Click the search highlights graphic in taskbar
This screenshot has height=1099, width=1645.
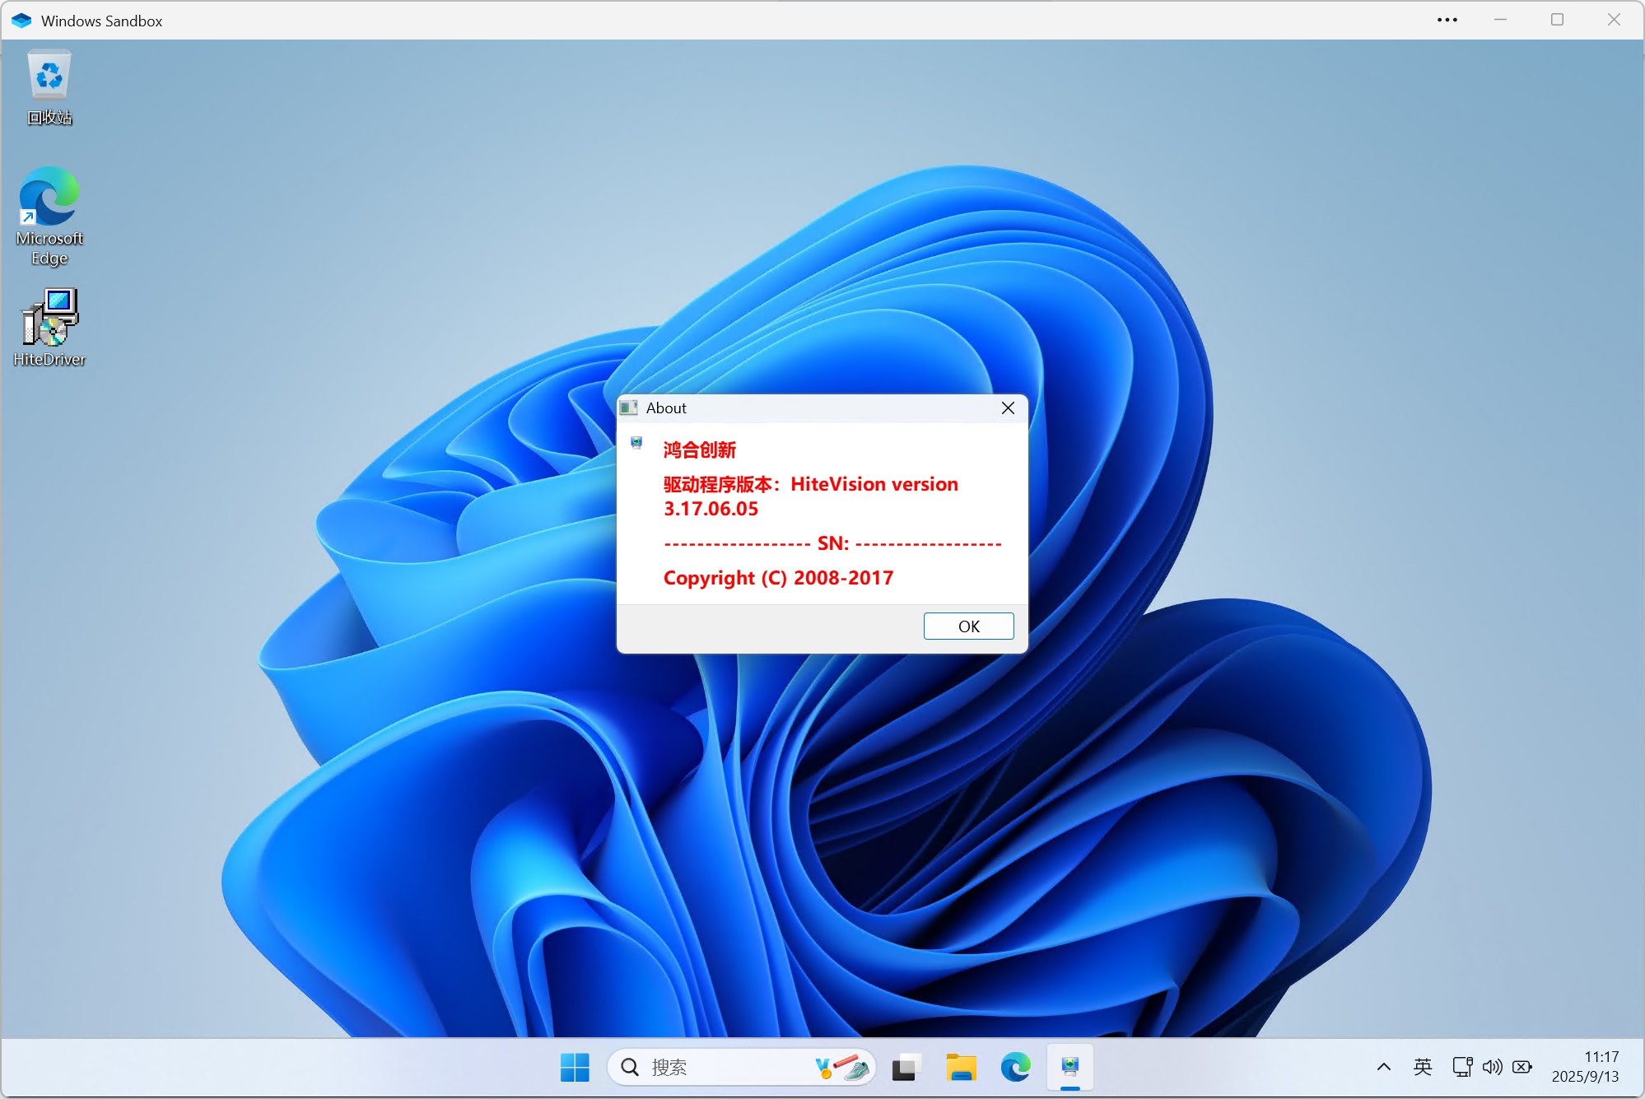pyautogui.click(x=842, y=1068)
